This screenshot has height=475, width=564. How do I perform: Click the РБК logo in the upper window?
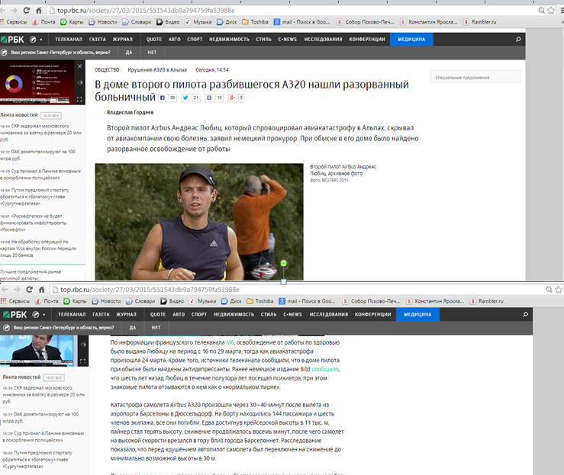pos(13,40)
